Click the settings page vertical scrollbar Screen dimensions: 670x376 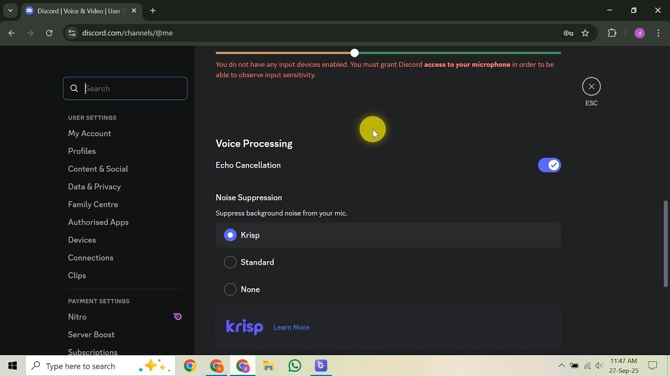pos(666,243)
